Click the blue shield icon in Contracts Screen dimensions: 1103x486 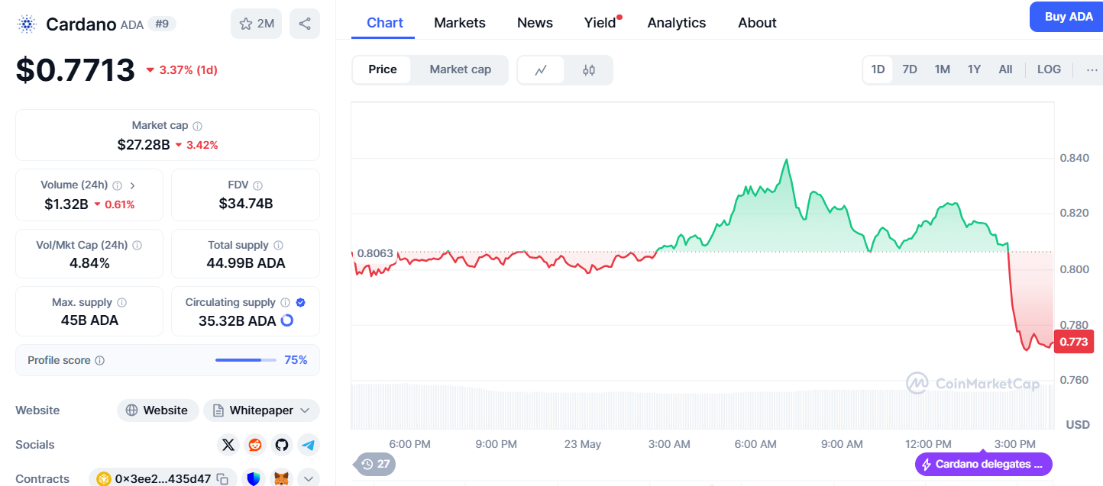(x=253, y=479)
